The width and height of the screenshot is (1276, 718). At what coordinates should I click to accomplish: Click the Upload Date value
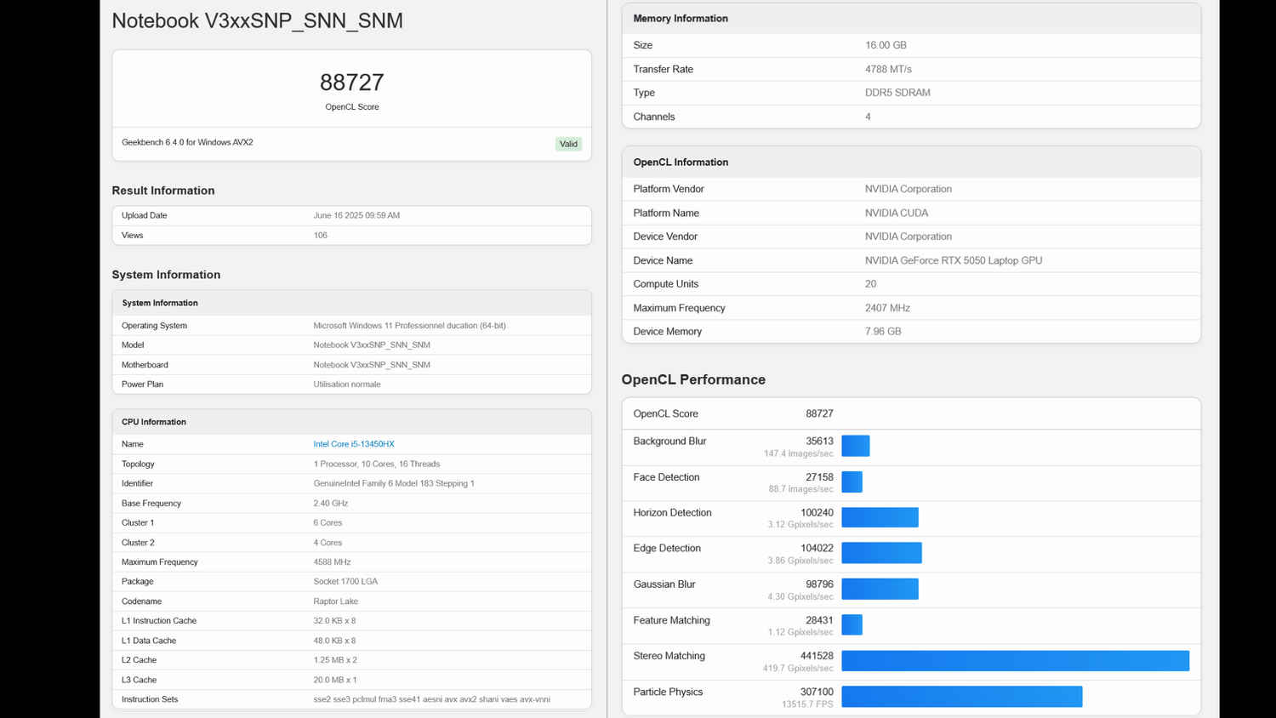point(356,215)
